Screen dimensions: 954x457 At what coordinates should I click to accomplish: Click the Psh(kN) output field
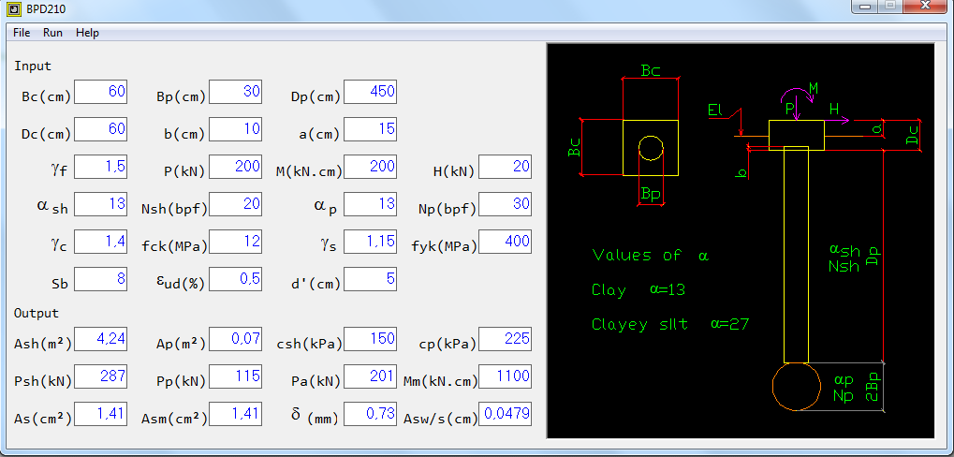click(x=100, y=376)
